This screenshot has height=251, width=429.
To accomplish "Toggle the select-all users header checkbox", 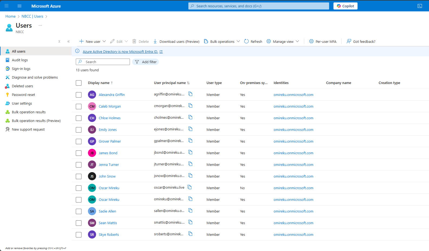I will [x=79, y=83].
